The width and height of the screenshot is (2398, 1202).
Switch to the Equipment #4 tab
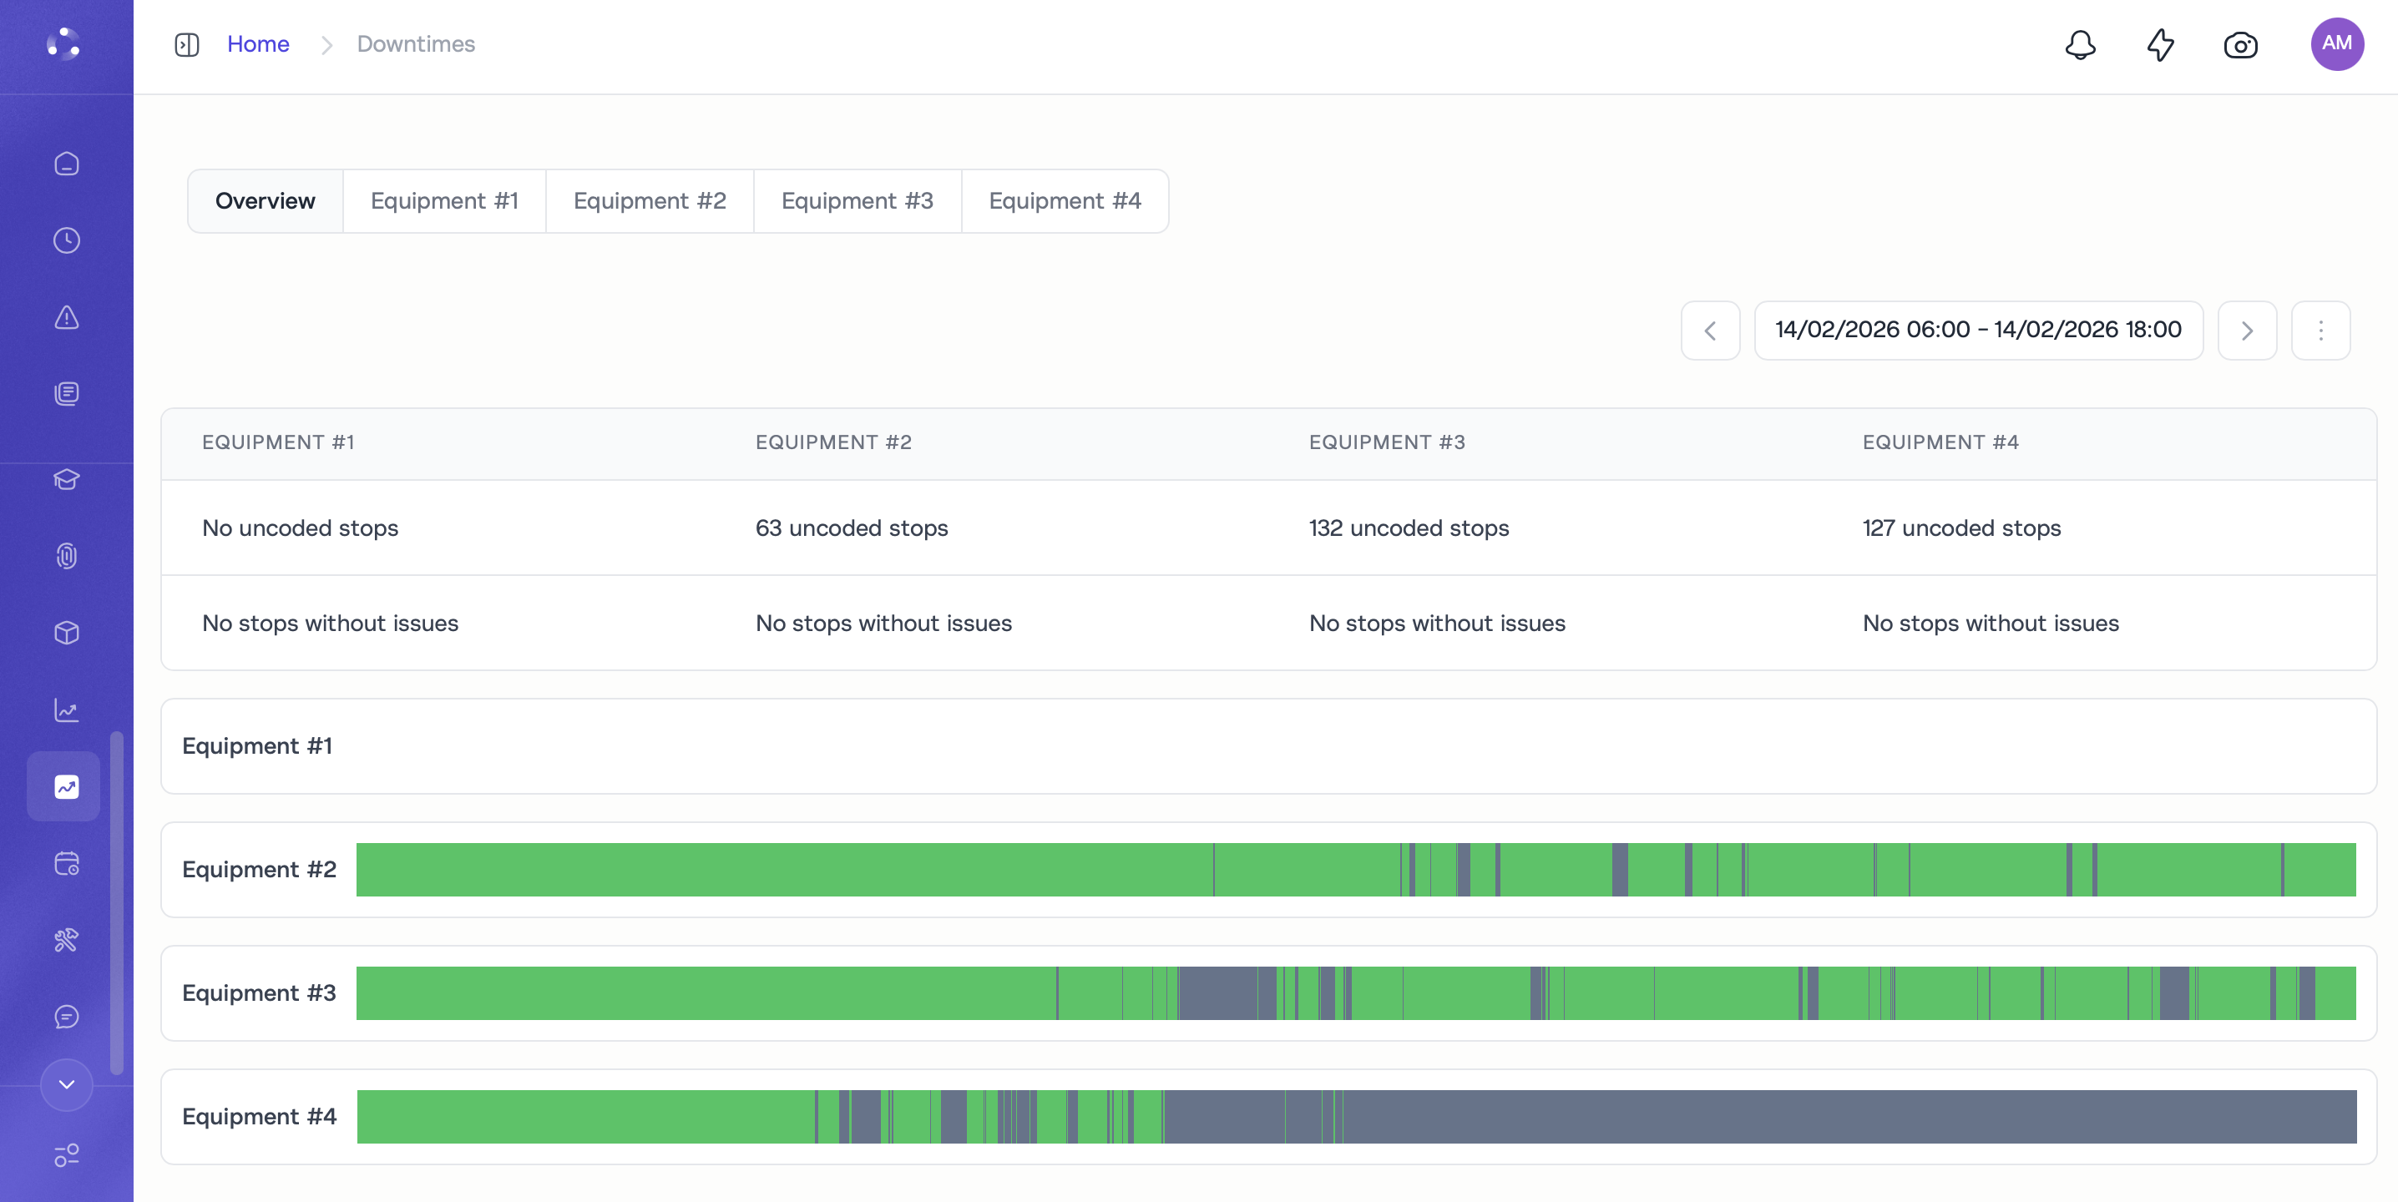point(1064,201)
